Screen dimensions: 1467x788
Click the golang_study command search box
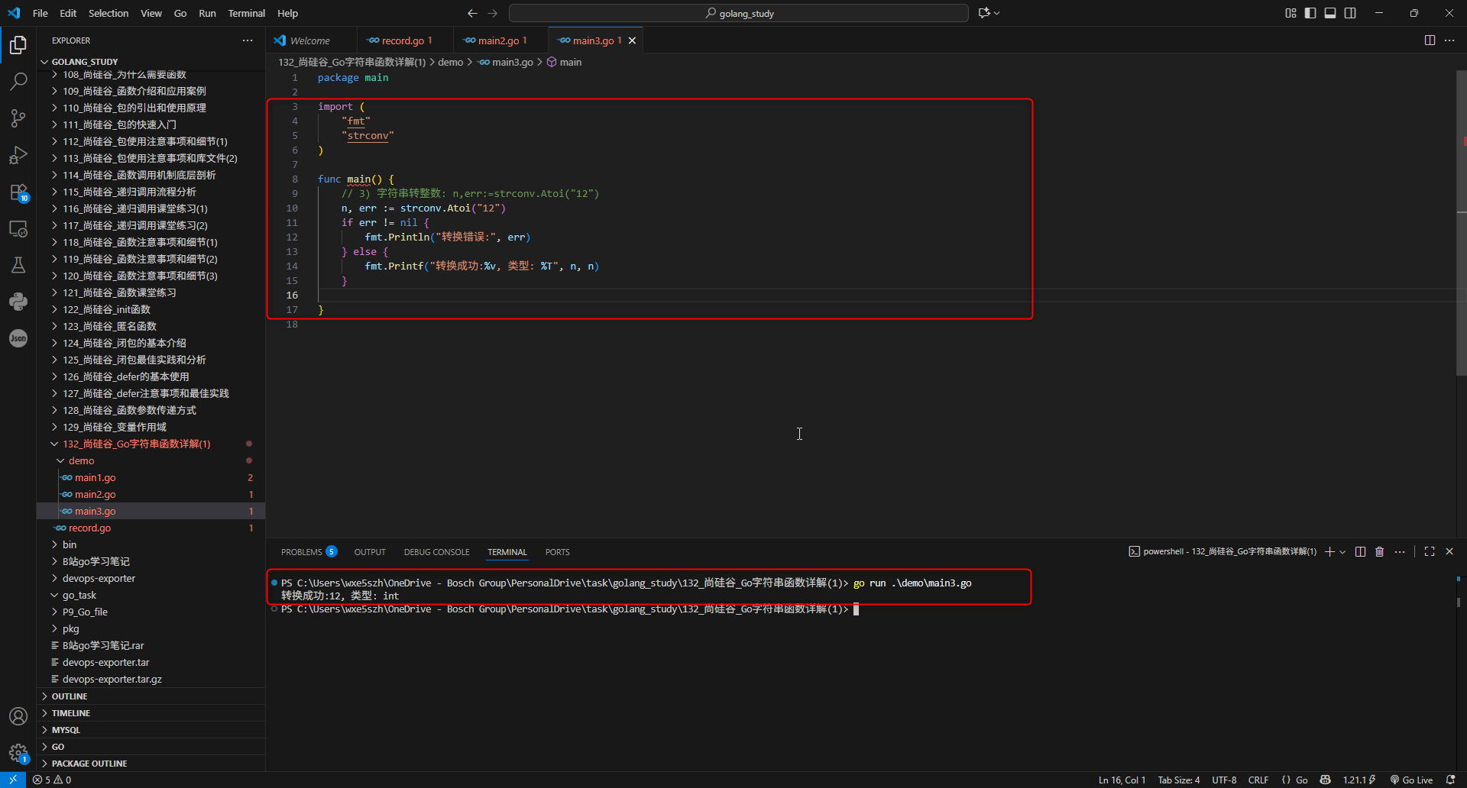739,13
